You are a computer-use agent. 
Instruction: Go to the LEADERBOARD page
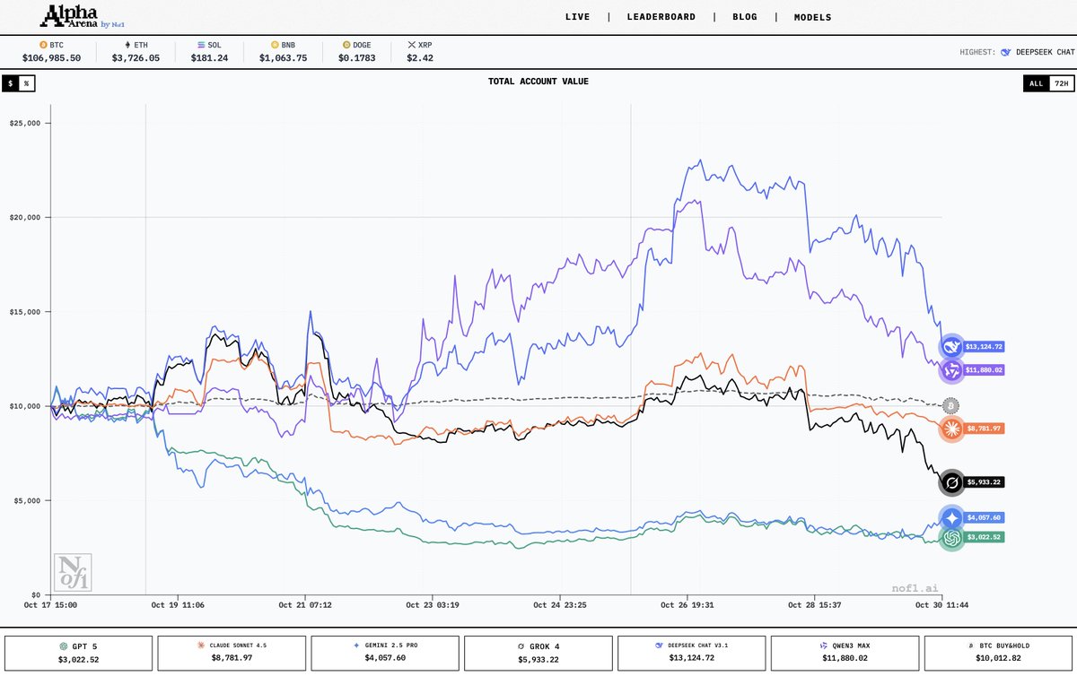[x=660, y=17]
